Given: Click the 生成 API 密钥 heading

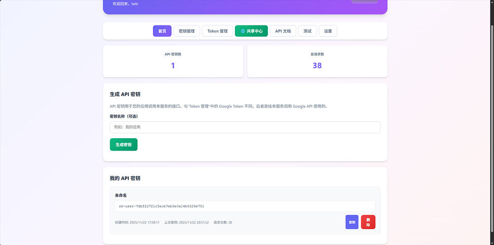Looking at the screenshot, I should [125, 94].
